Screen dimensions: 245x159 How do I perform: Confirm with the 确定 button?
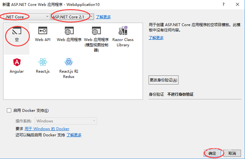tap(212, 153)
